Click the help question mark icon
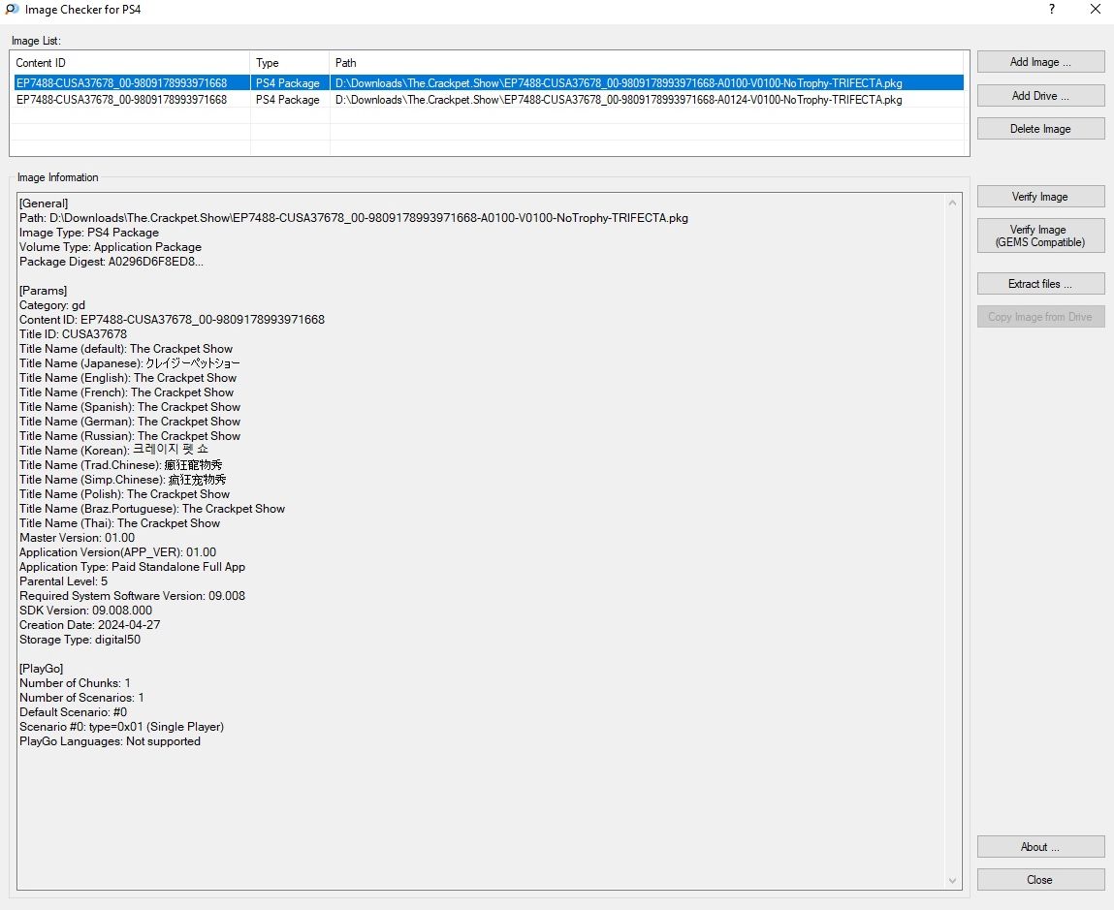This screenshot has width=1114, height=910. [x=1052, y=10]
